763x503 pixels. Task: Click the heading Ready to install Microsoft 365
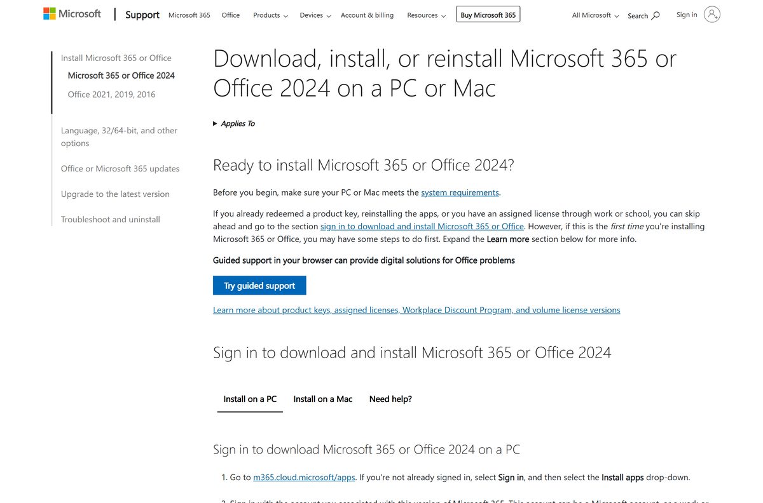coord(363,165)
